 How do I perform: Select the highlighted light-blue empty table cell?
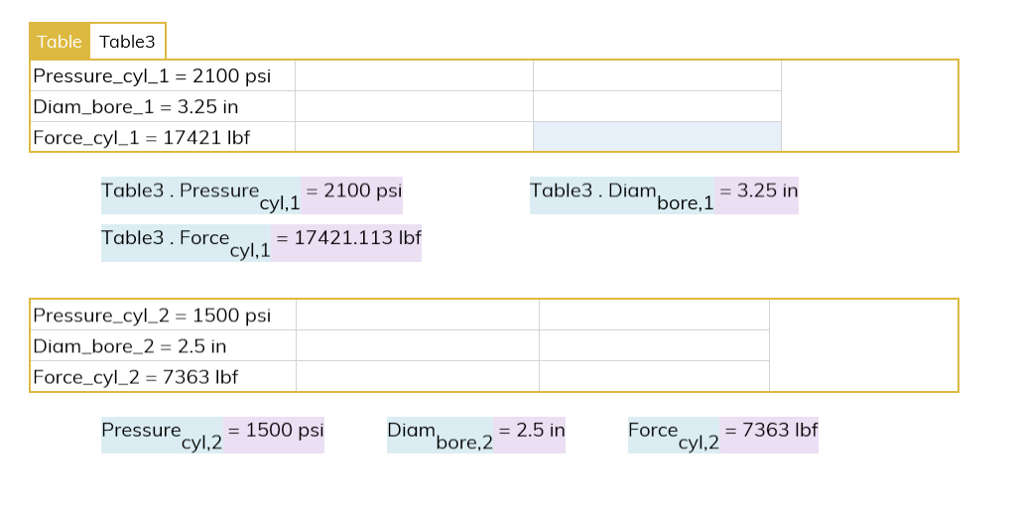tap(657, 137)
